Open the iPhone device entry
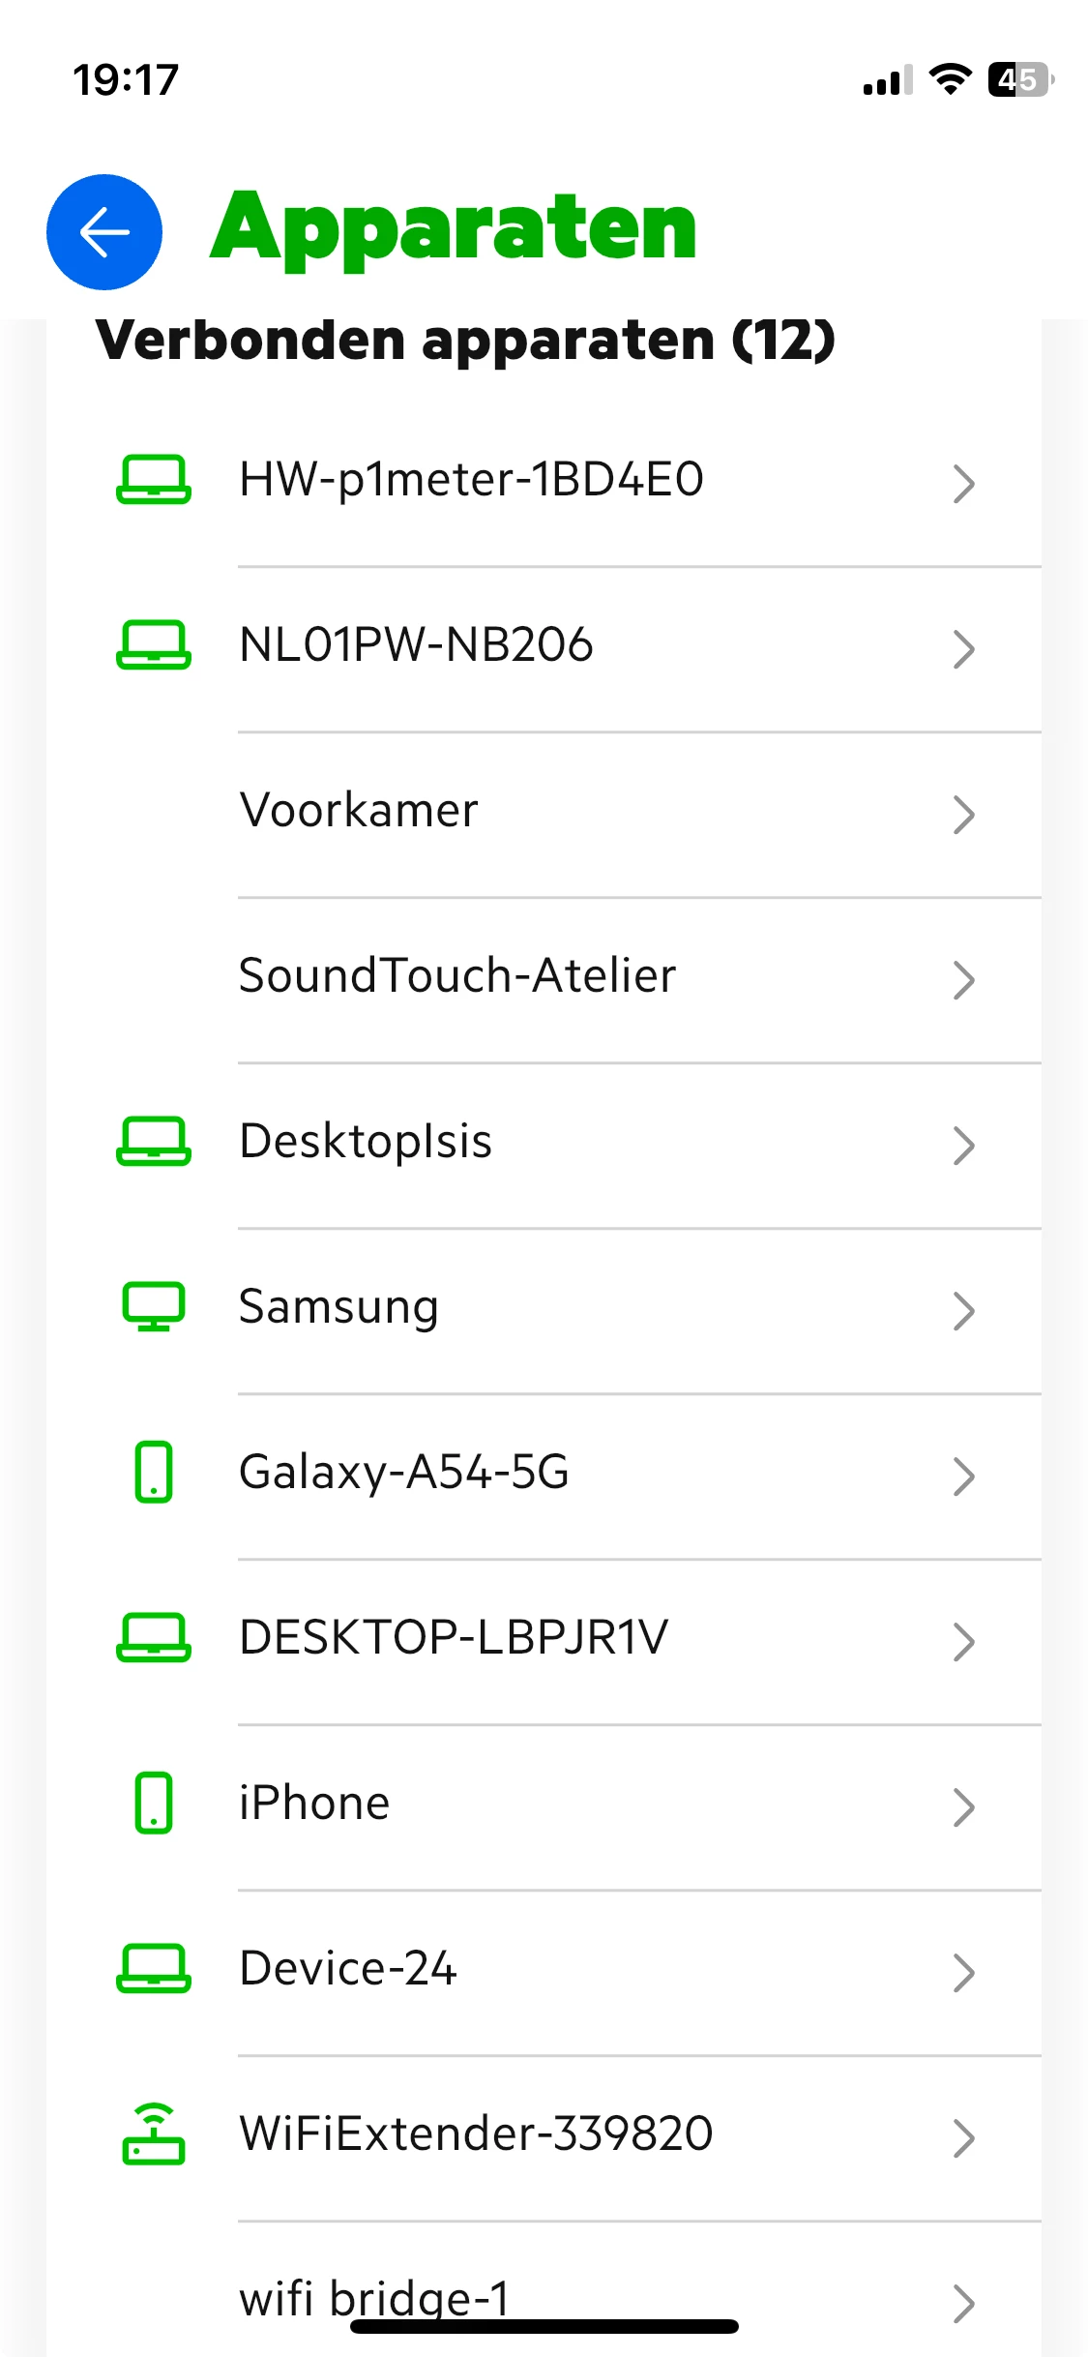Viewport: 1088px width, 2357px height. pos(314,1803)
